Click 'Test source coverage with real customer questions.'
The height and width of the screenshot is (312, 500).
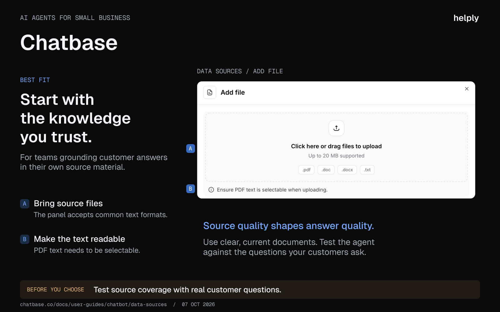[x=187, y=290]
